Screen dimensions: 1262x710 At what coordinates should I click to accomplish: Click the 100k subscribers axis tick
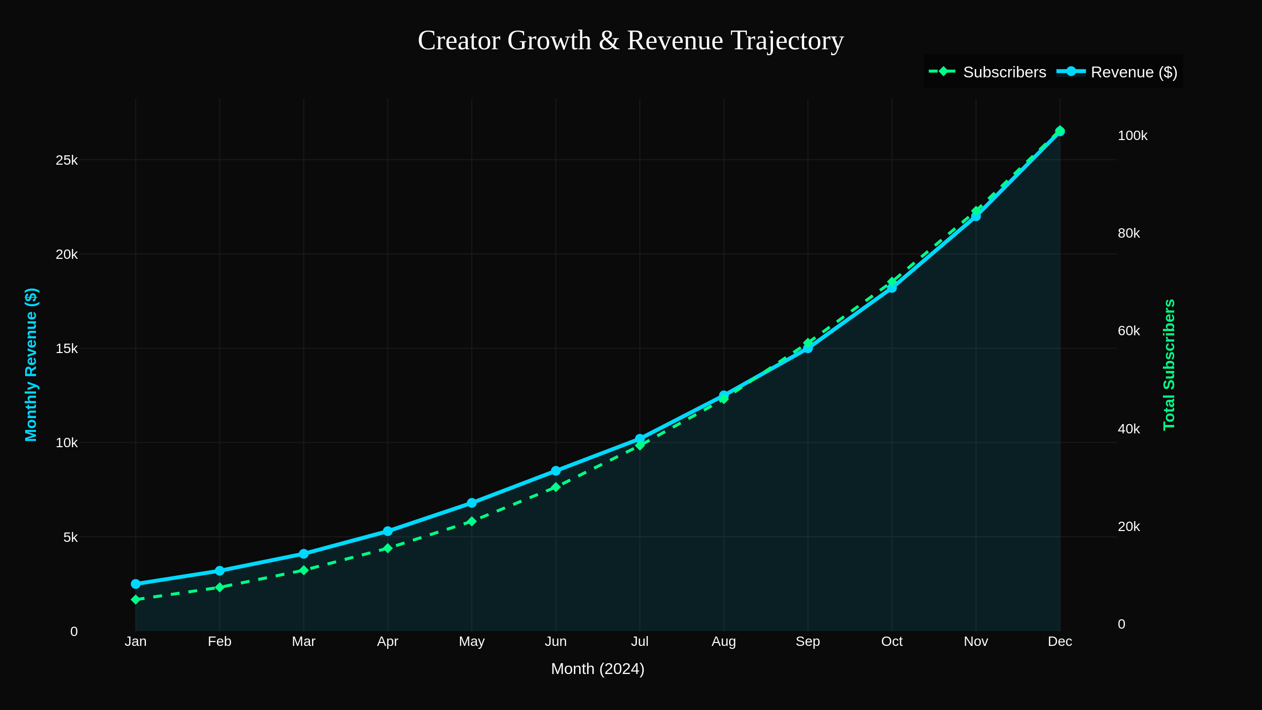pos(1132,136)
